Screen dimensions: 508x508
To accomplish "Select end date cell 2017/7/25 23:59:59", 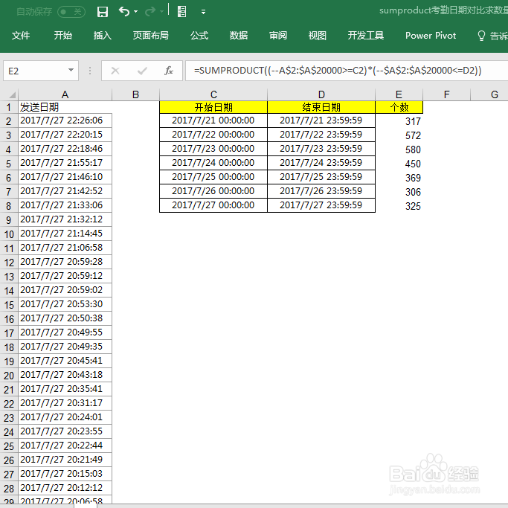I will 321,177.
